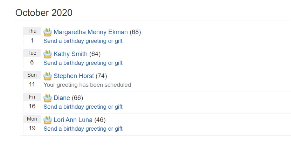Image resolution: width=291 pixels, height=146 pixels.
Task: Click birthday cake icon beside Stephen Horst
Action: [48, 76]
